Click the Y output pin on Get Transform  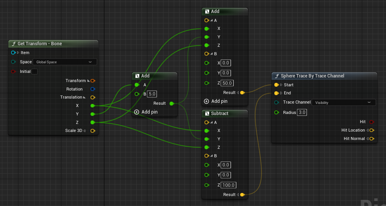pos(92,114)
